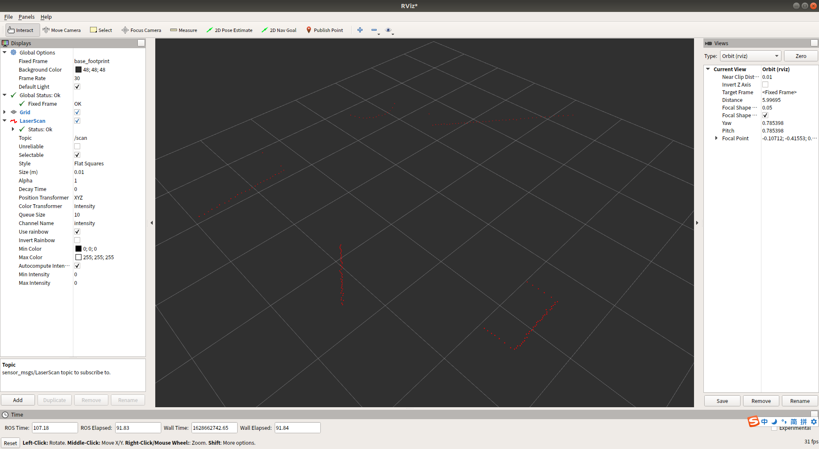Toggle the Selectable checkbox
The height and width of the screenshot is (449, 819).
click(x=77, y=155)
